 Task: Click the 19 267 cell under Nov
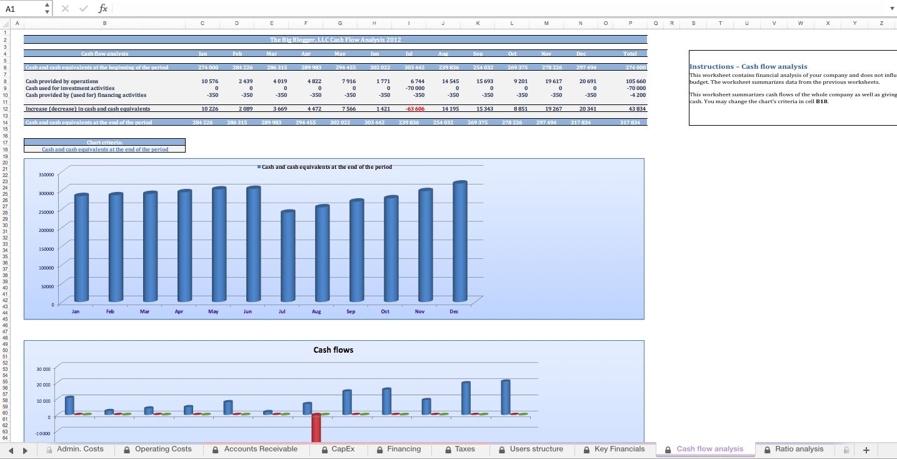pyautogui.click(x=554, y=109)
